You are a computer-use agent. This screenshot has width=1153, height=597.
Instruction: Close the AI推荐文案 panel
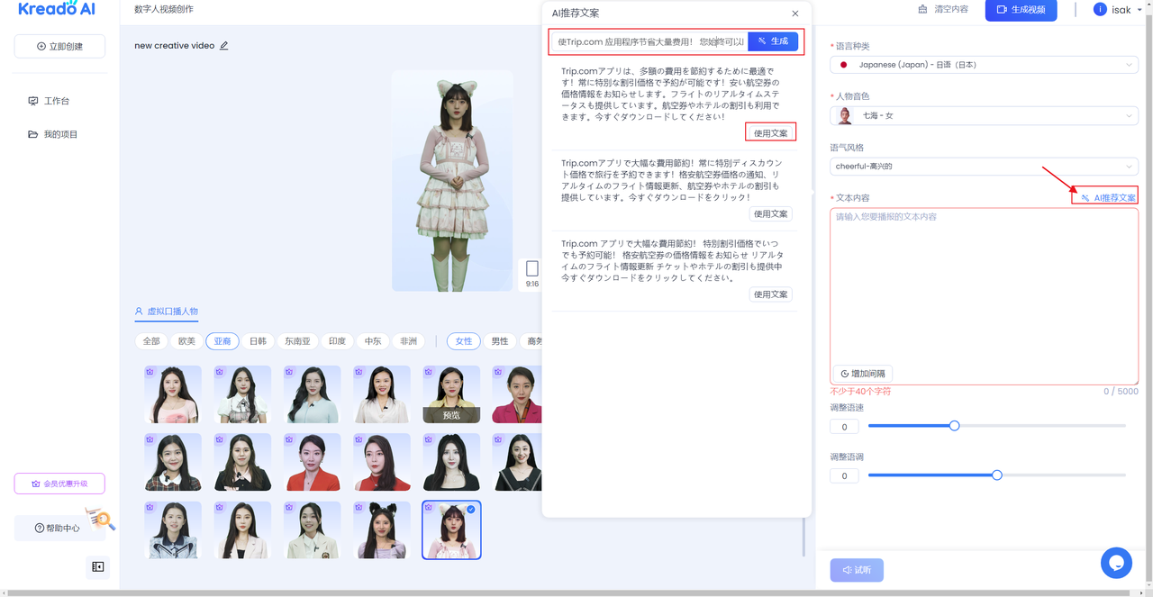794,14
